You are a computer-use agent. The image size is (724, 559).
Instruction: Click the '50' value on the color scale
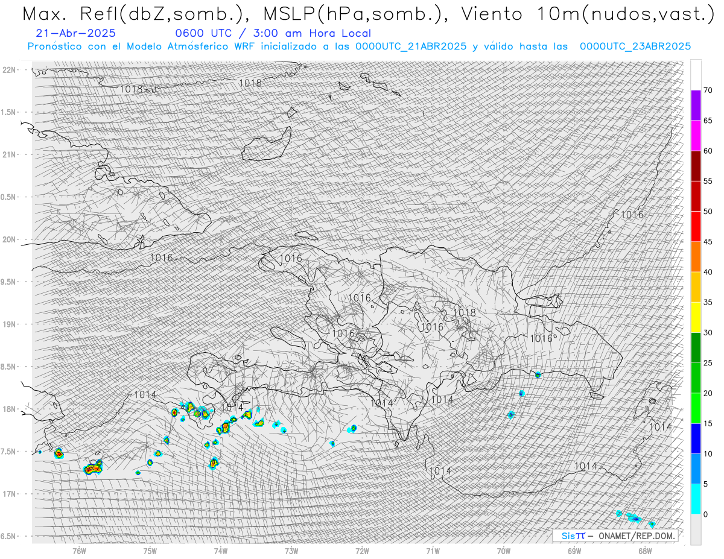(708, 212)
